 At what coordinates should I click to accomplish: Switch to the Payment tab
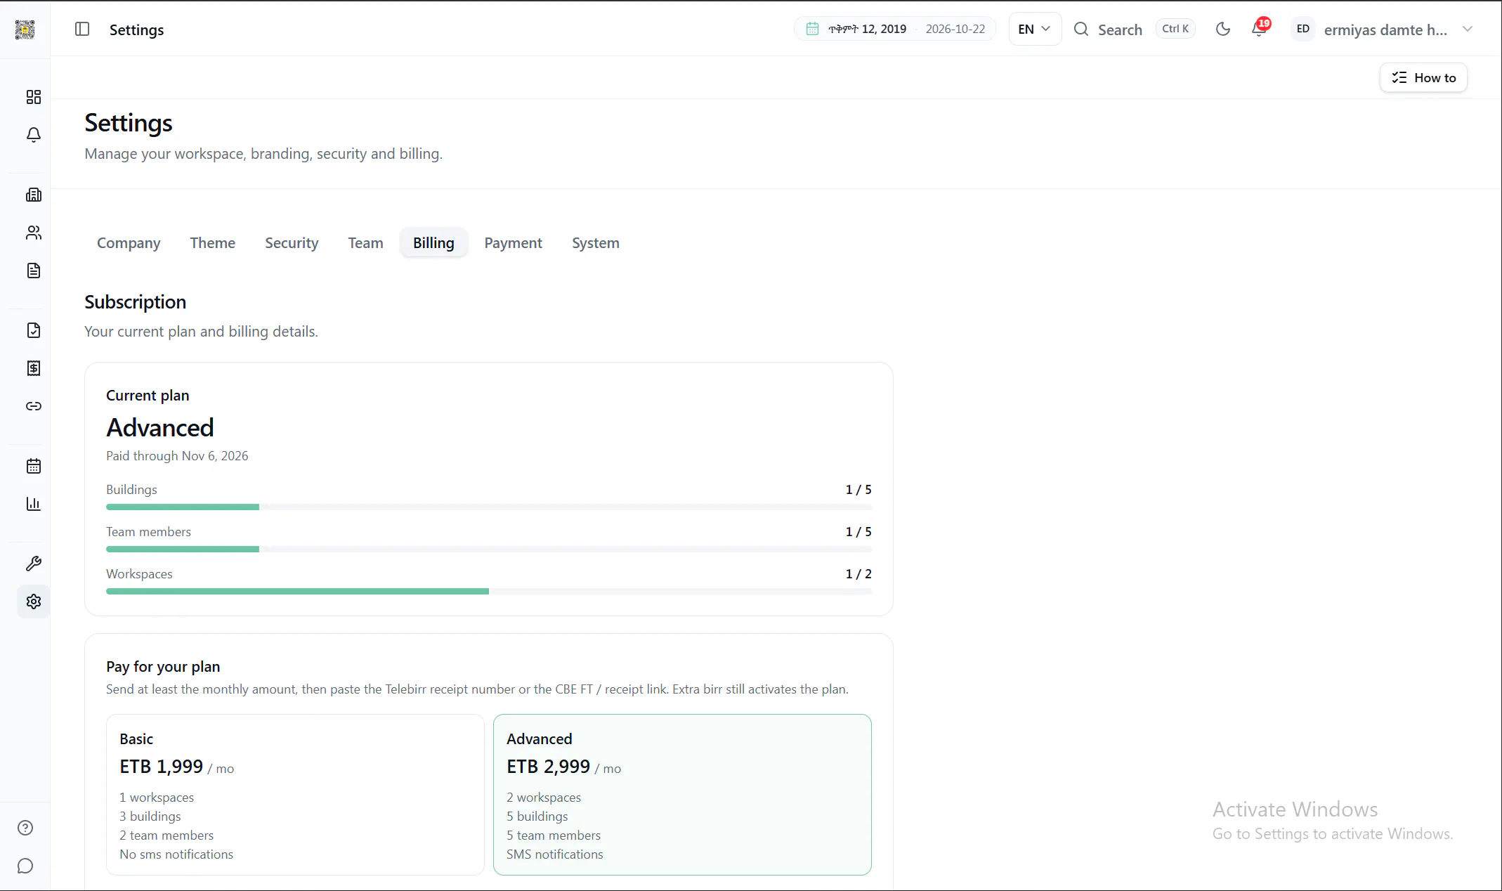coord(513,243)
